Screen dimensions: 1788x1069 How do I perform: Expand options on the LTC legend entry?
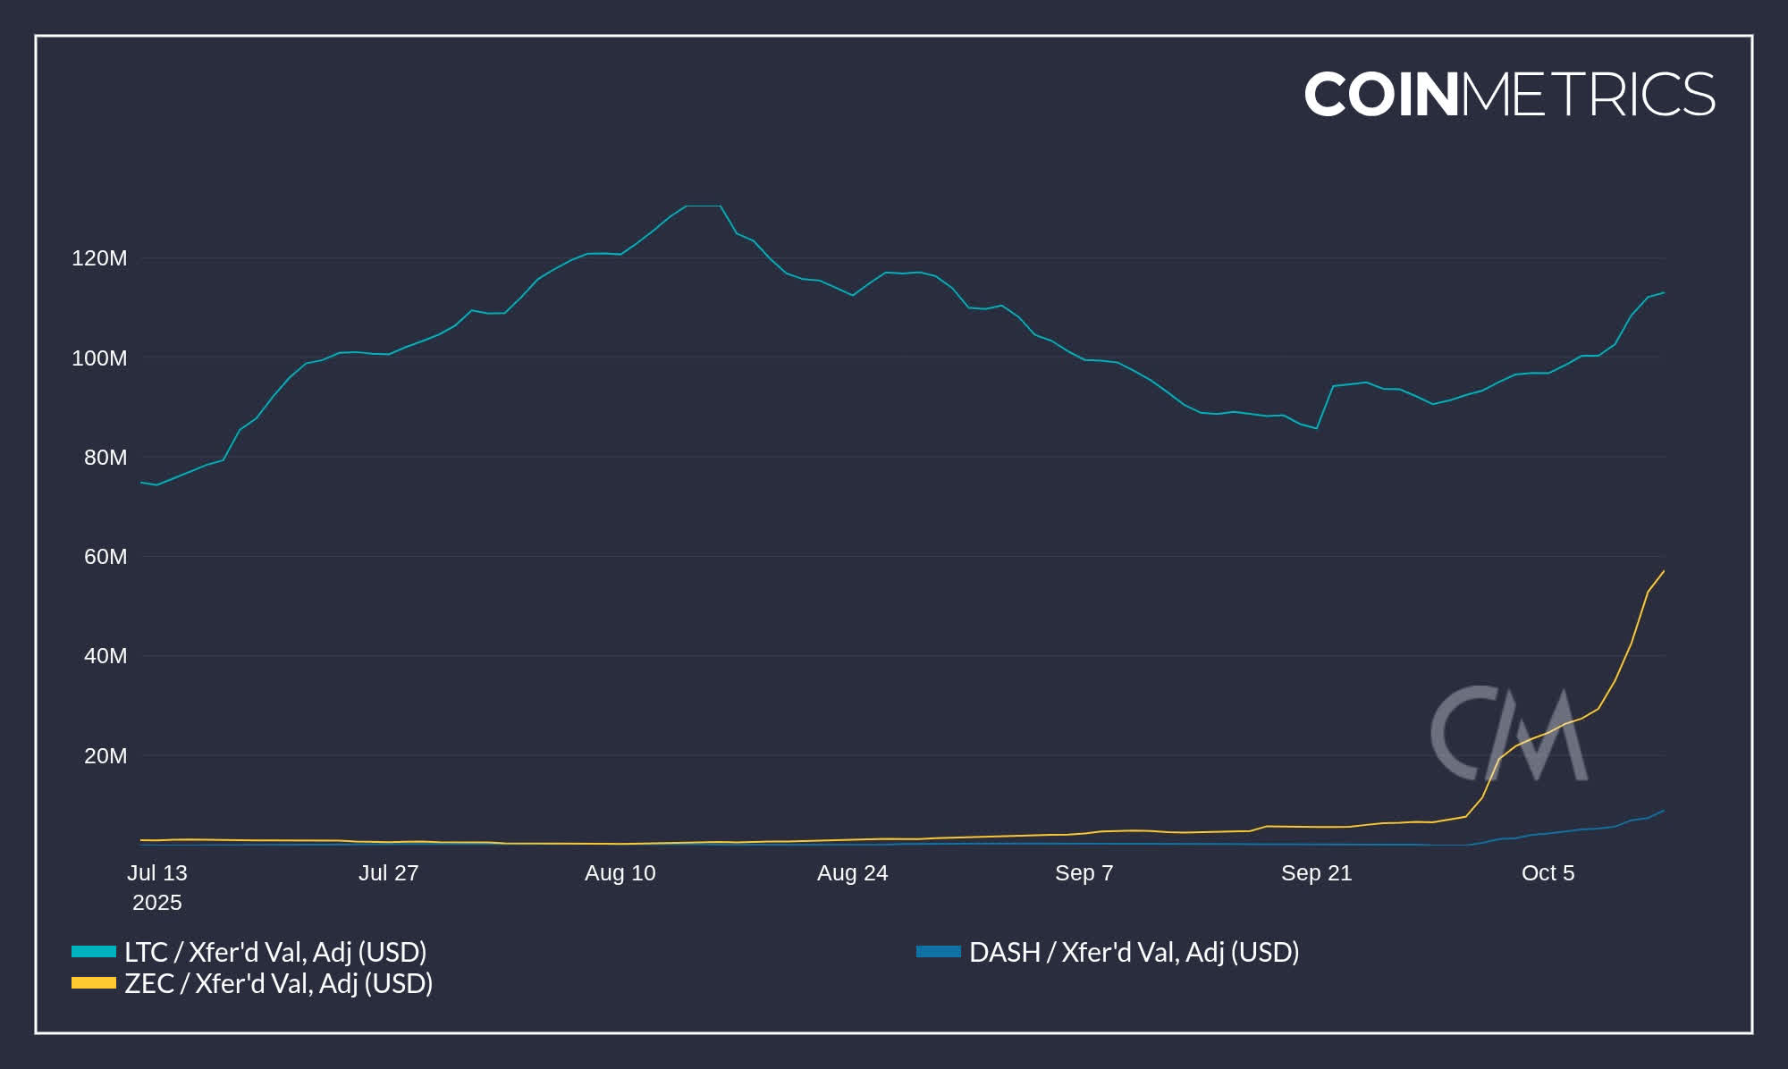pyautogui.click(x=268, y=951)
